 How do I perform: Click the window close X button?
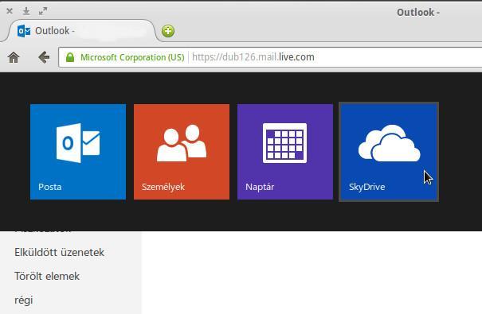[x=10, y=11]
